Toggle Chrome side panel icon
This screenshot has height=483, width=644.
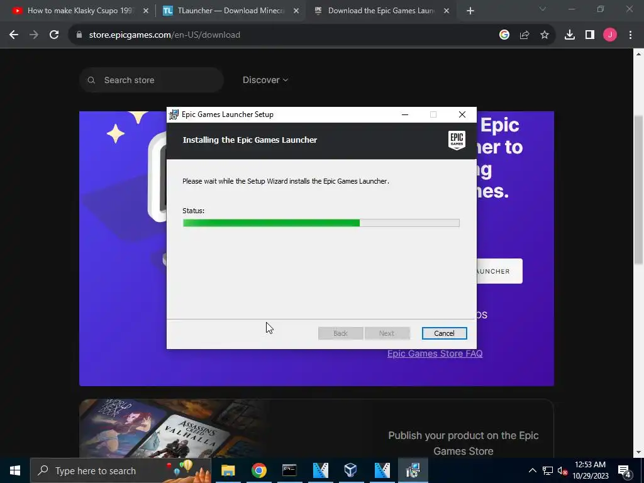pos(590,35)
